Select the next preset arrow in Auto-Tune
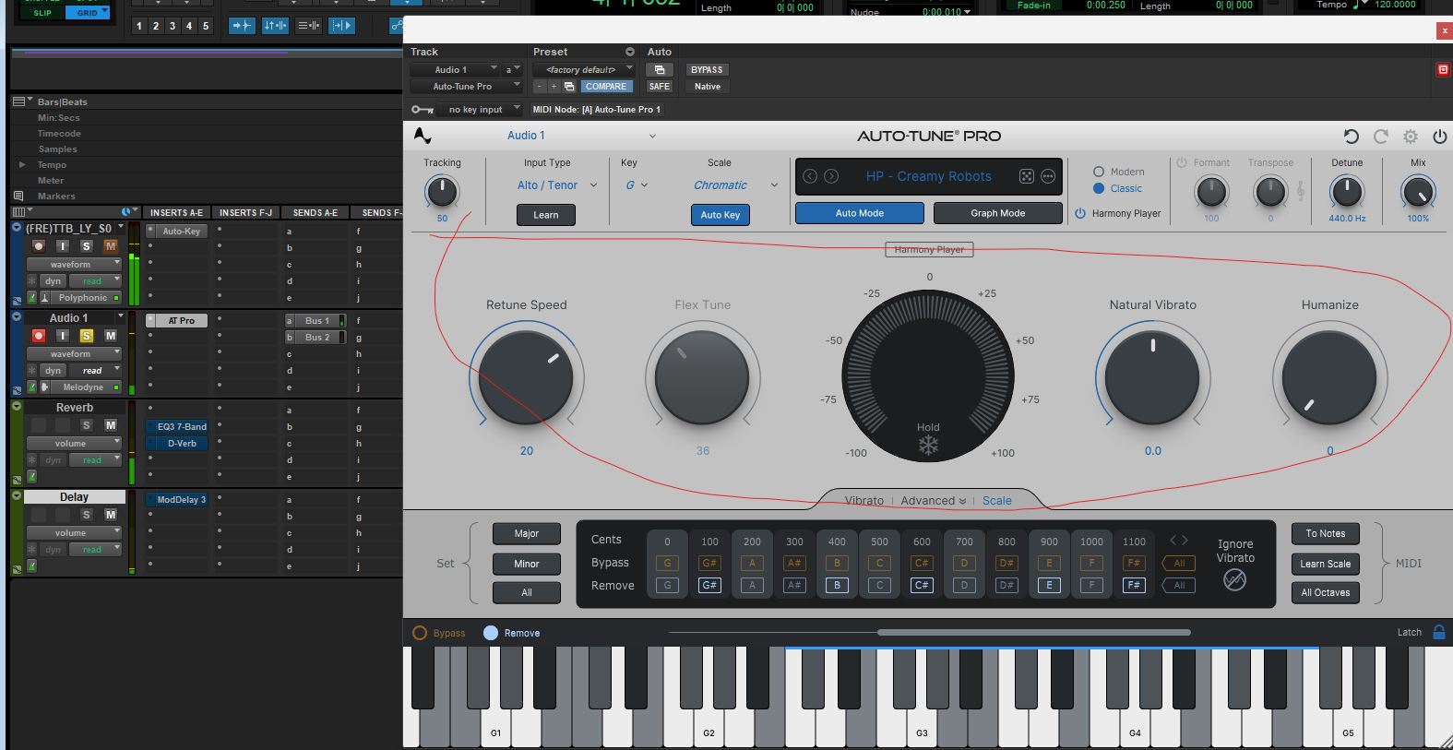 (831, 176)
